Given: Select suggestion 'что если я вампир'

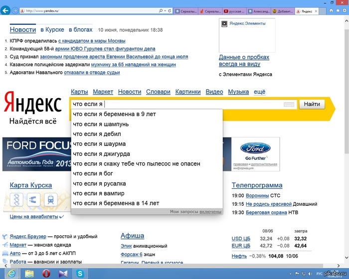Looking at the screenshot, I should point(147,193).
